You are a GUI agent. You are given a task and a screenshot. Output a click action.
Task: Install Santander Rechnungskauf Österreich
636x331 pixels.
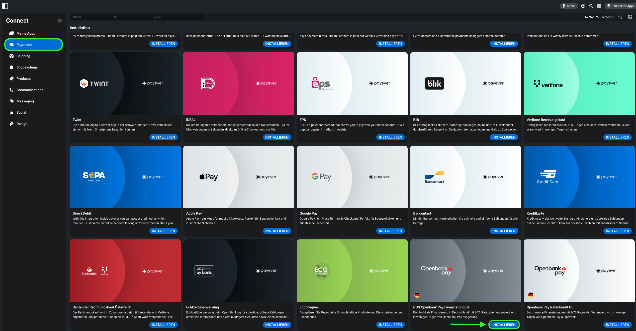163,325
